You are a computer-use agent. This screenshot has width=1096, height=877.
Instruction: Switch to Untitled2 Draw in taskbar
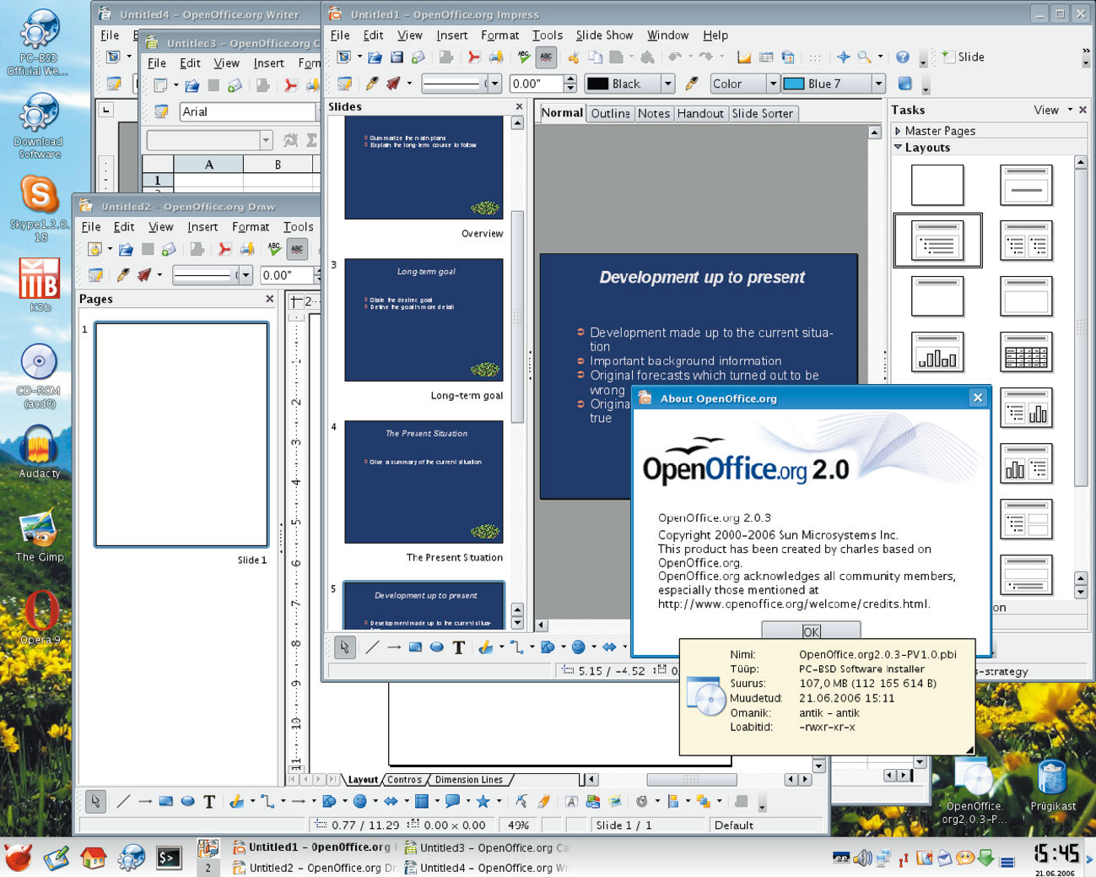coord(314,868)
